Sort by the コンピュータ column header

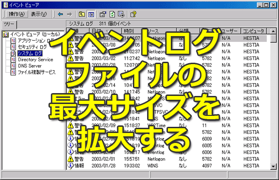coord(253,31)
